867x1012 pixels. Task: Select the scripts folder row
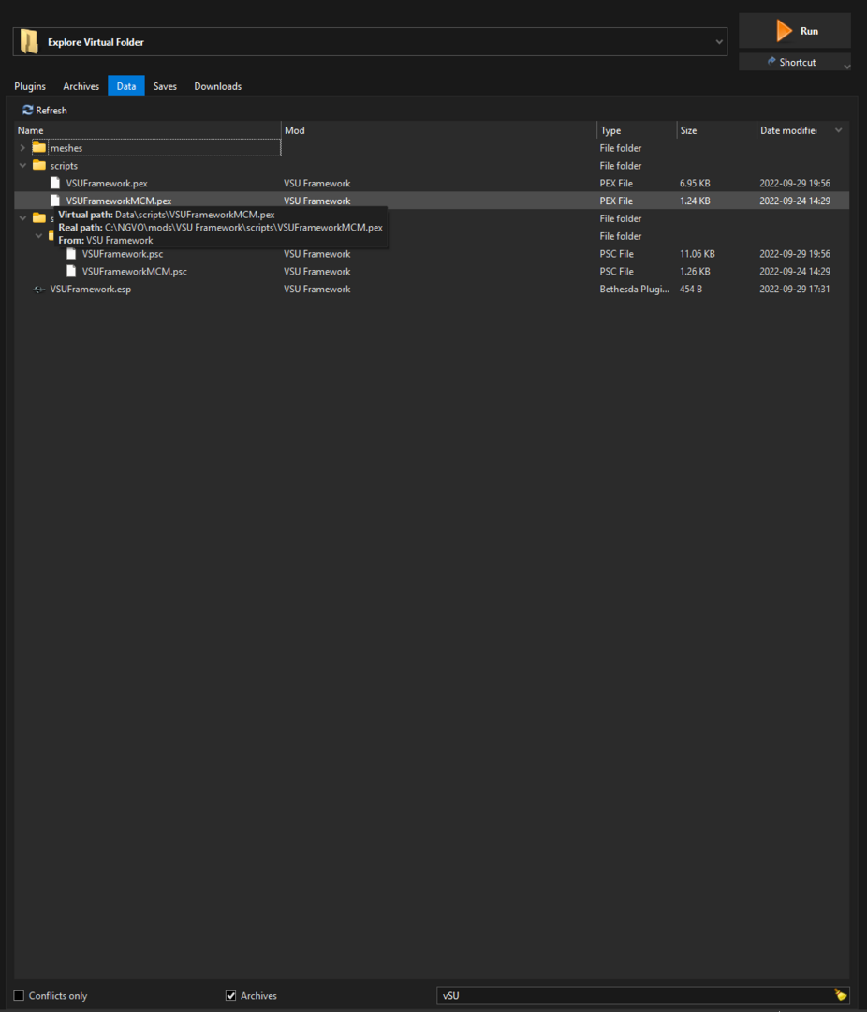432,166
